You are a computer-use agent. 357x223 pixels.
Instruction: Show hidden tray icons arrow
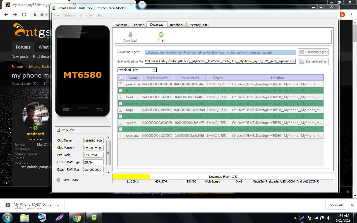click(295, 218)
